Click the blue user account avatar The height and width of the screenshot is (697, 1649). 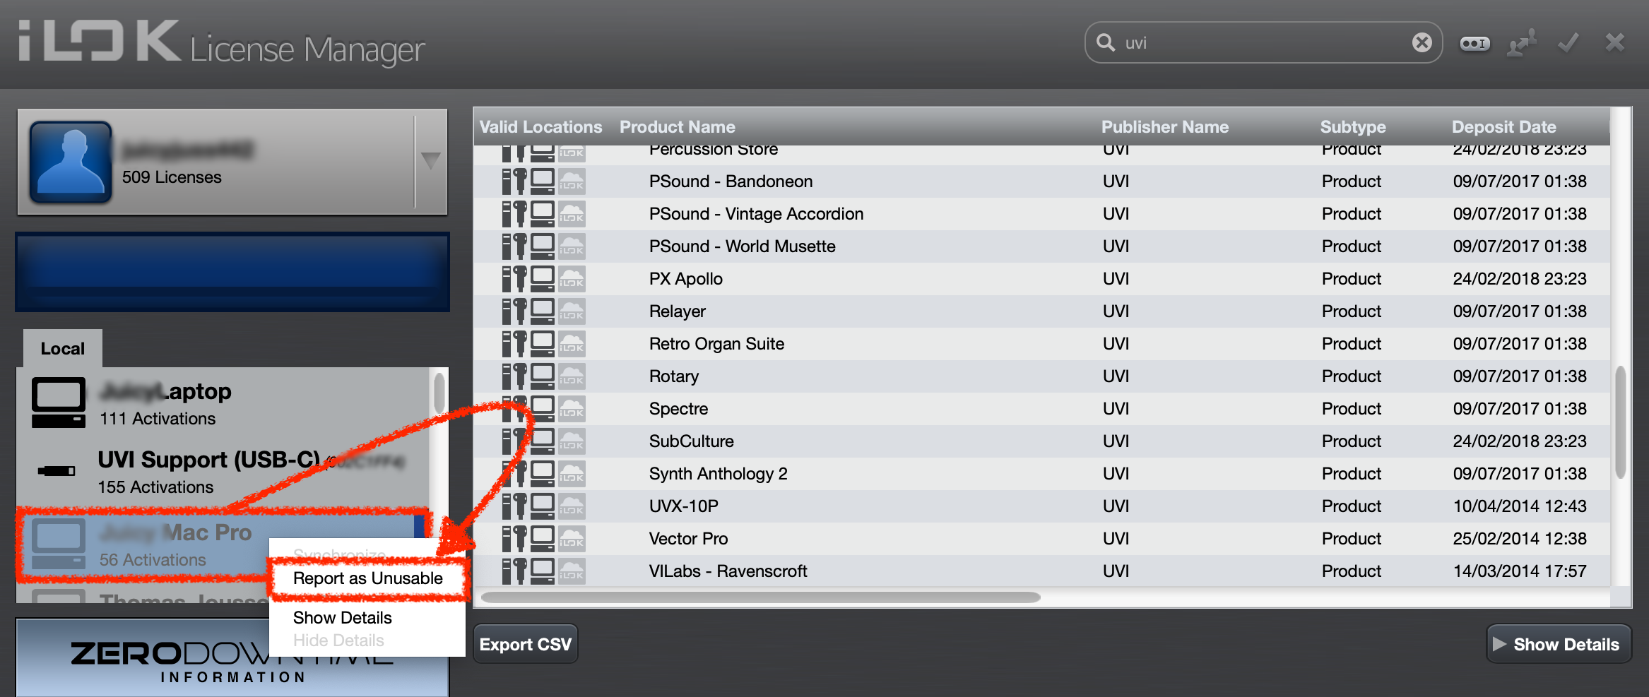(x=71, y=162)
